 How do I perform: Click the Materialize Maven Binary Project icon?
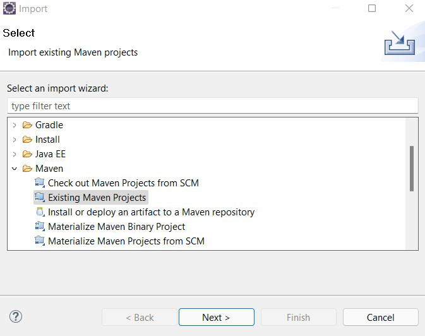click(40, 227)
